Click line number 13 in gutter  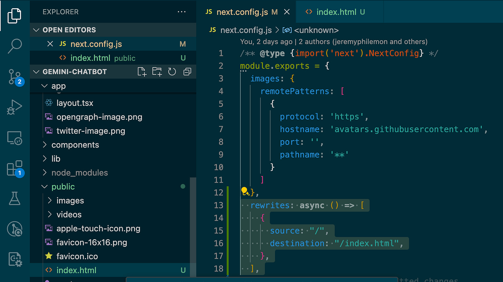[x=219, y=205]
